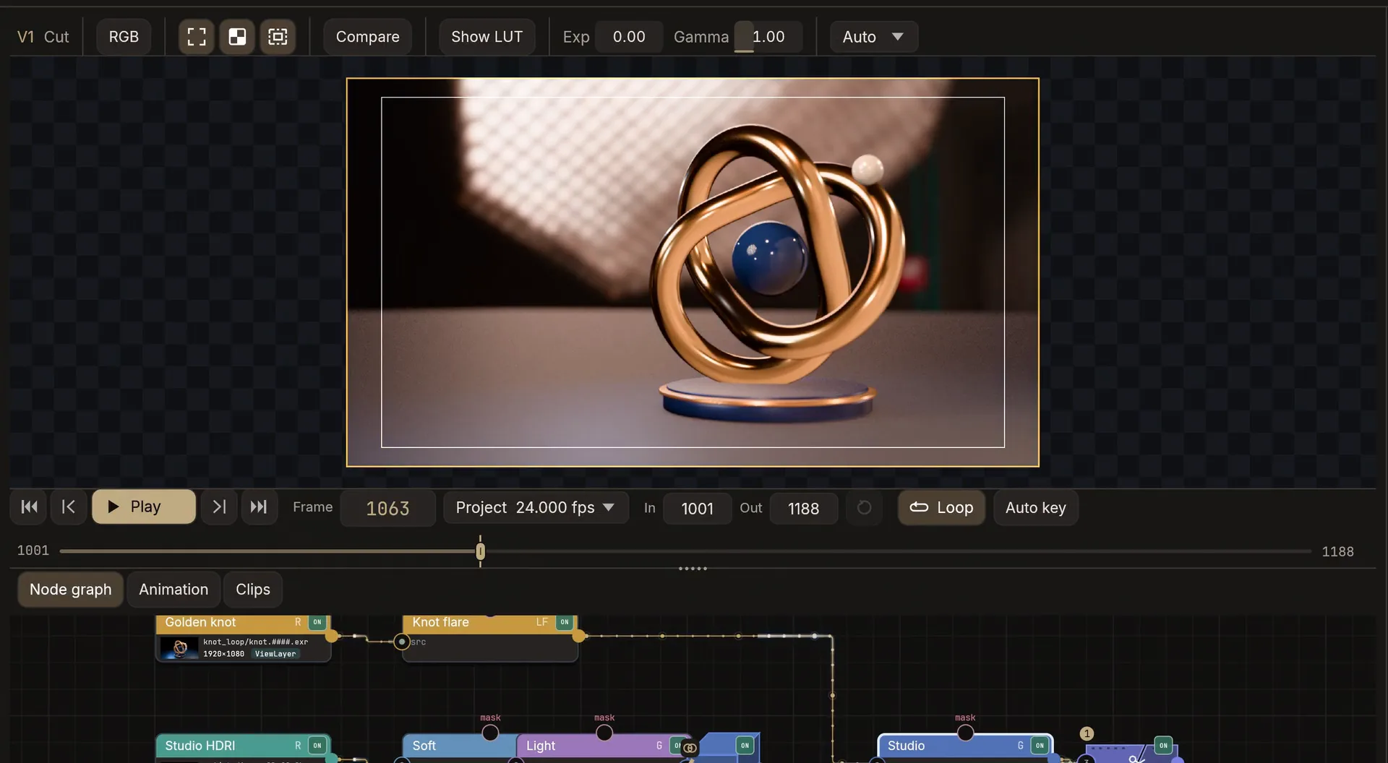Click the Compare button

367,37
